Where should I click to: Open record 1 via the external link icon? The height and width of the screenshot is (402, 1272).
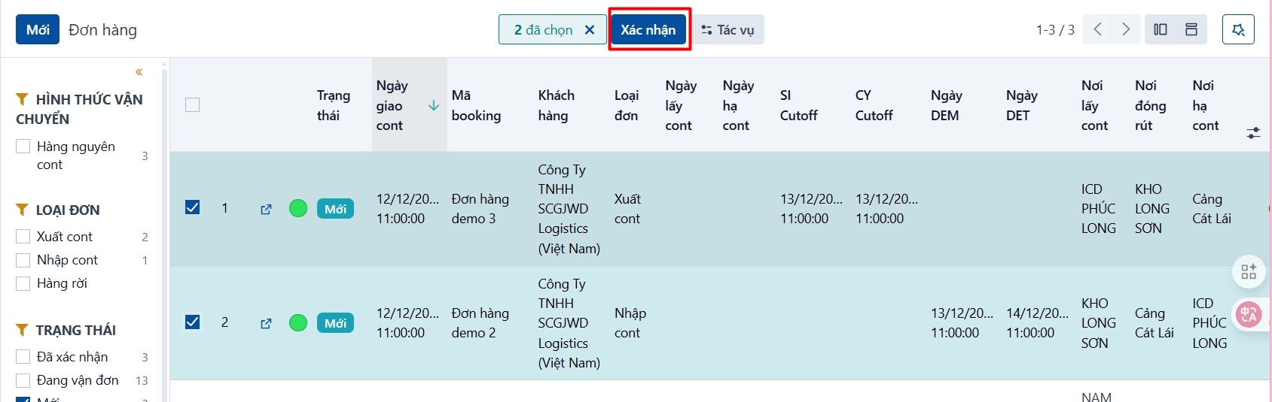(266, 209)
